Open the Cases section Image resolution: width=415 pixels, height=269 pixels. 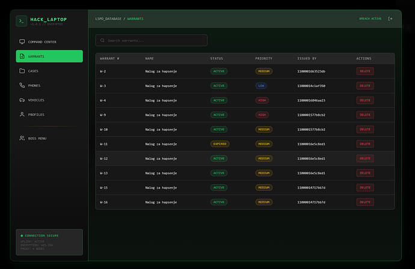pyautogui.click(x=49, y=71)
